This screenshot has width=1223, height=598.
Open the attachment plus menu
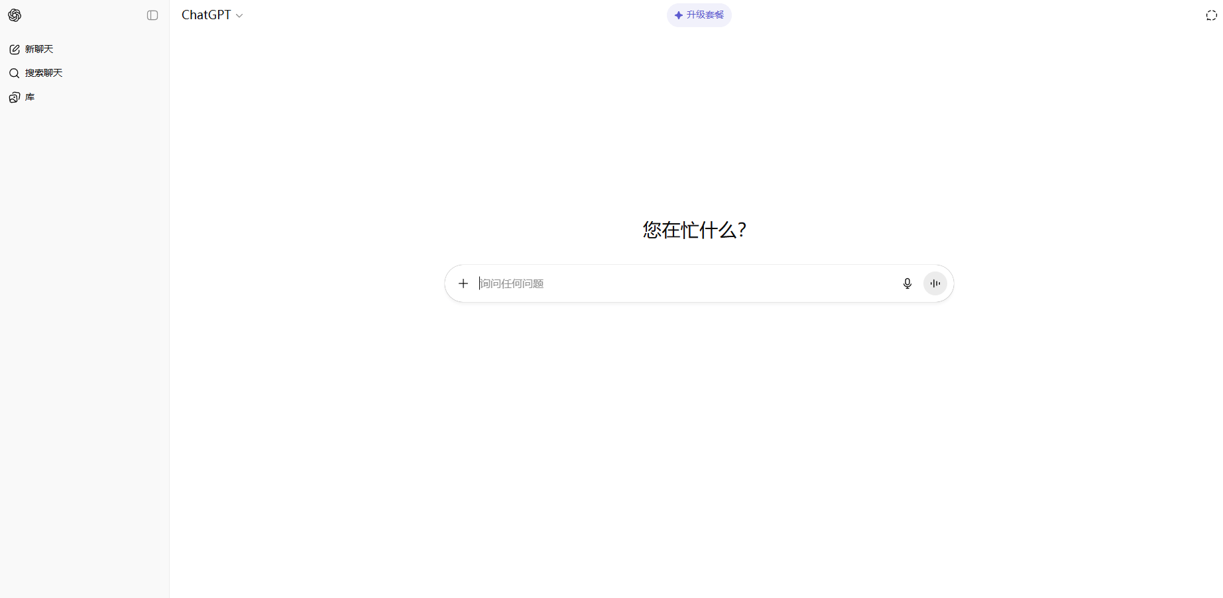tap(463, 283)
